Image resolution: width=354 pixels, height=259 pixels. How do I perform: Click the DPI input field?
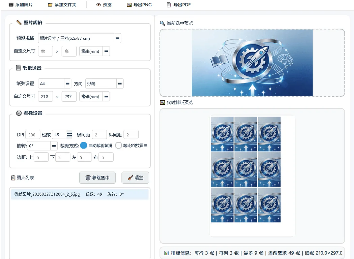(x=33, y=135)
